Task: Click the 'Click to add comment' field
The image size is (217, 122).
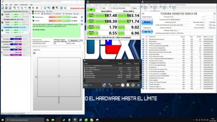Action: pyautogui.click(x=56, y=46)
